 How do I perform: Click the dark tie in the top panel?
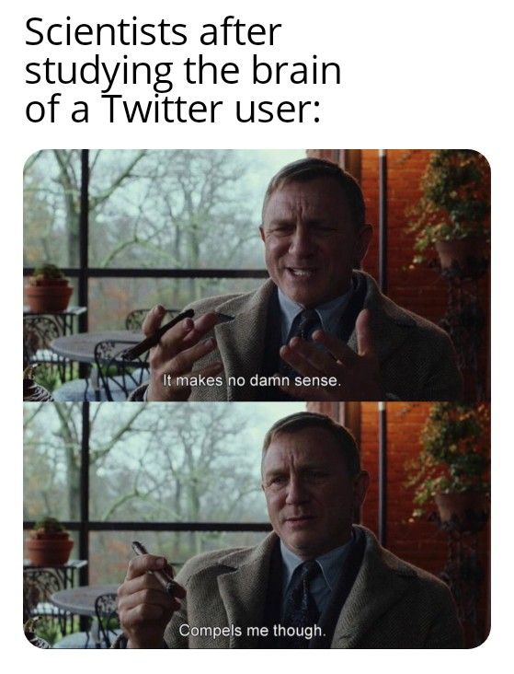pos(304,326)
